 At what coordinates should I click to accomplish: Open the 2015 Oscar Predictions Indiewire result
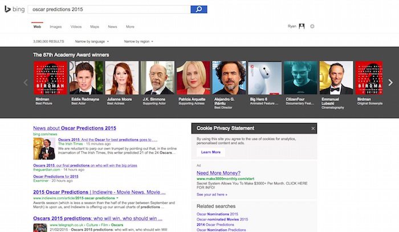[x=99, y=192]
